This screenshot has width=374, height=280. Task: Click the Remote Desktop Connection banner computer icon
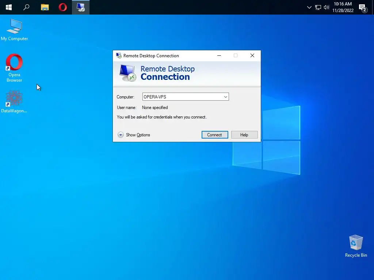coord(127,73)
